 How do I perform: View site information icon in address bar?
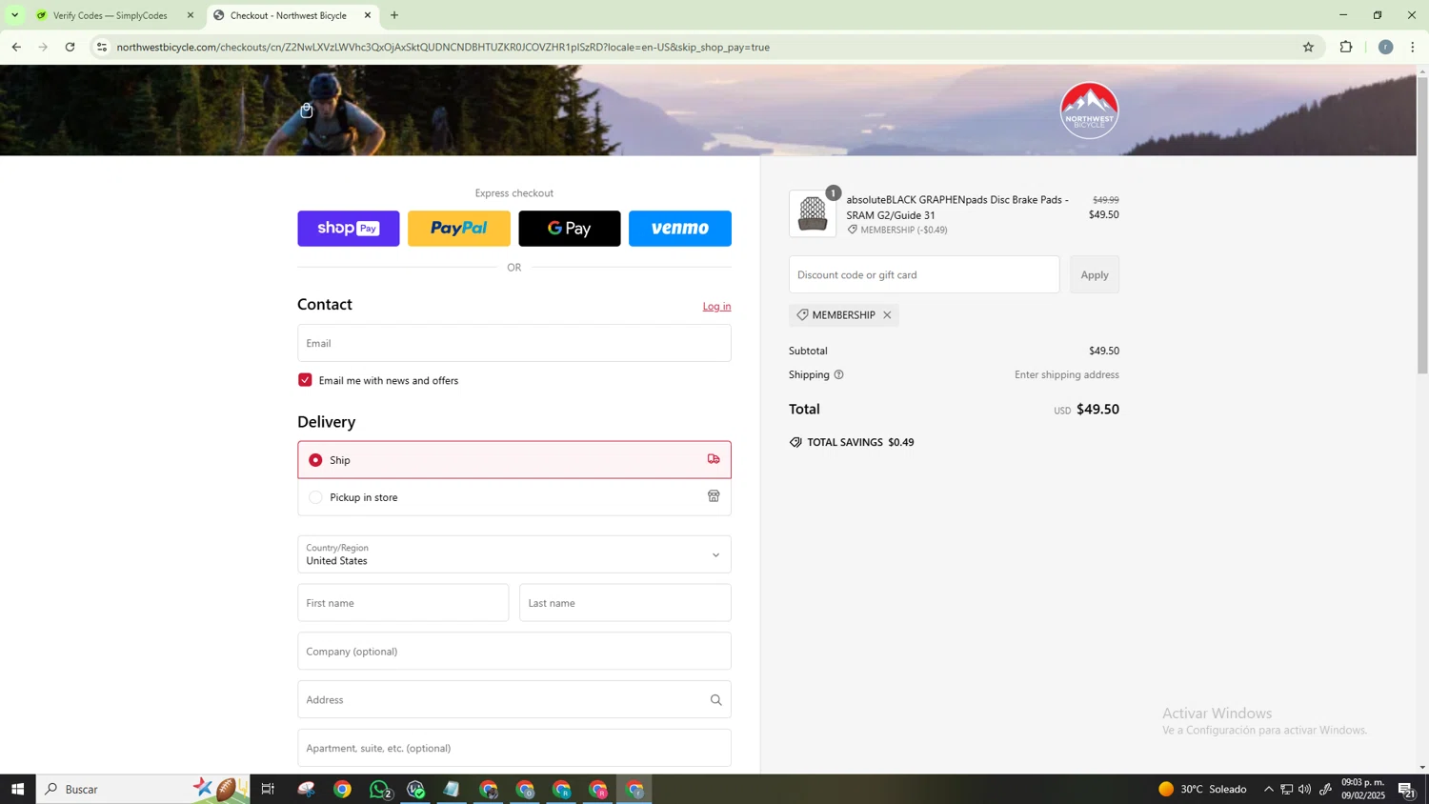pyautogui.click(x=102, y=47)
